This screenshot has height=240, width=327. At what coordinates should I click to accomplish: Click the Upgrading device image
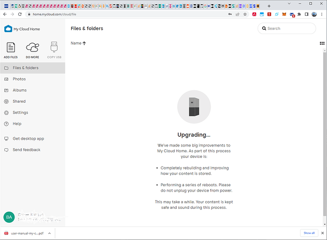point(194,107)
